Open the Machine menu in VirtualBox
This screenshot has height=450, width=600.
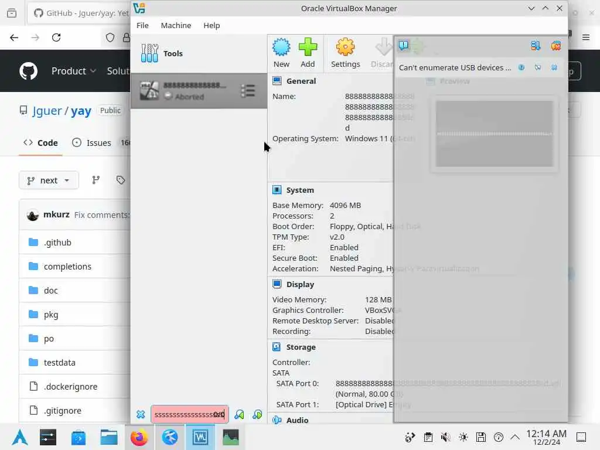point(176,25)
